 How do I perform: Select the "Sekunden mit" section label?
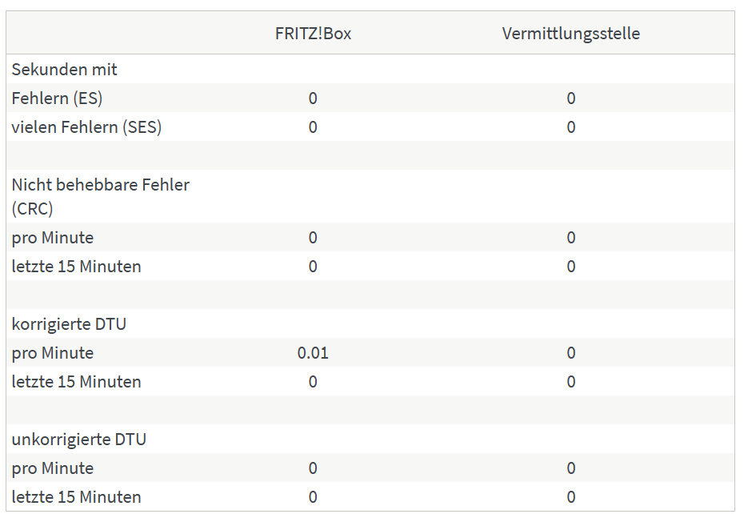click(x=64, y=70)
